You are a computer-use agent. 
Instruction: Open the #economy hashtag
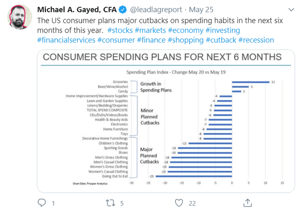[185, 31]
